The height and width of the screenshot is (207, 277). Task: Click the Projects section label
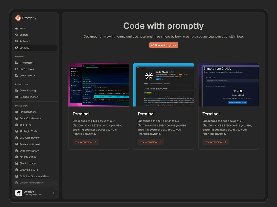pyautogui.click(x=19, y=57)
